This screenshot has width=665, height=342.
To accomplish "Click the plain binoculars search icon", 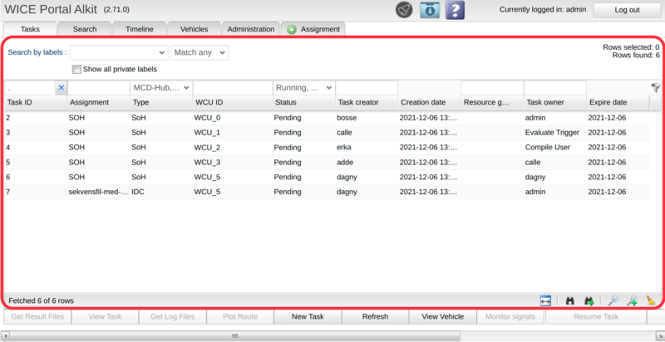I will pyautogui.click(x=570, y=300).
